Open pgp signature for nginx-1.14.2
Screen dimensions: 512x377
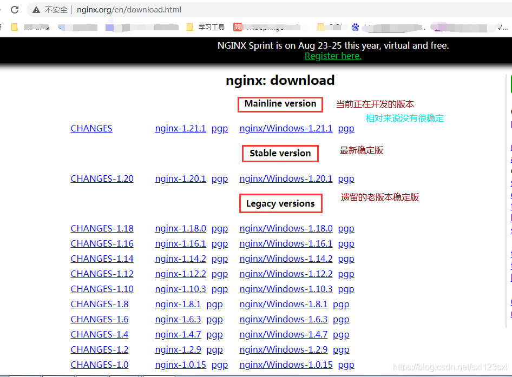coord(220,259)
